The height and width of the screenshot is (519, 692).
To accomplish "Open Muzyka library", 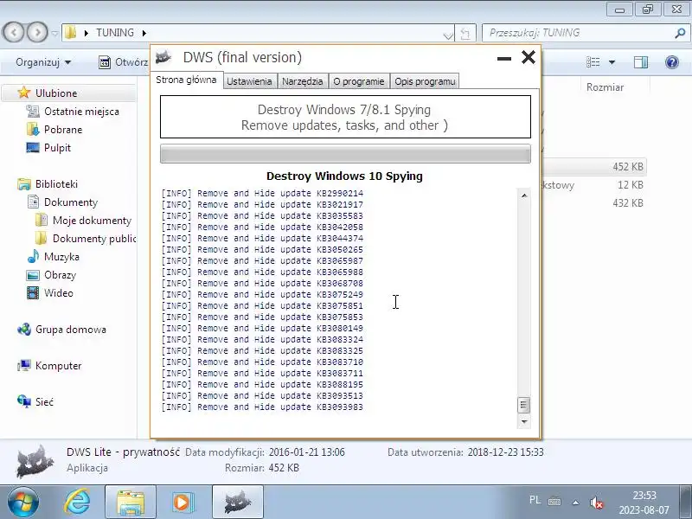I will 61,256.
